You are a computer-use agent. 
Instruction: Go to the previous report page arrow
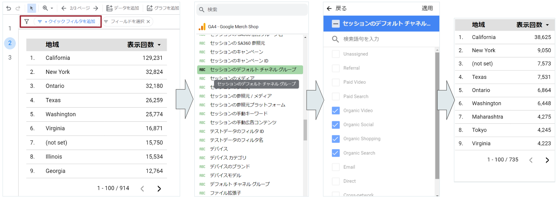(x=64, y=8)
